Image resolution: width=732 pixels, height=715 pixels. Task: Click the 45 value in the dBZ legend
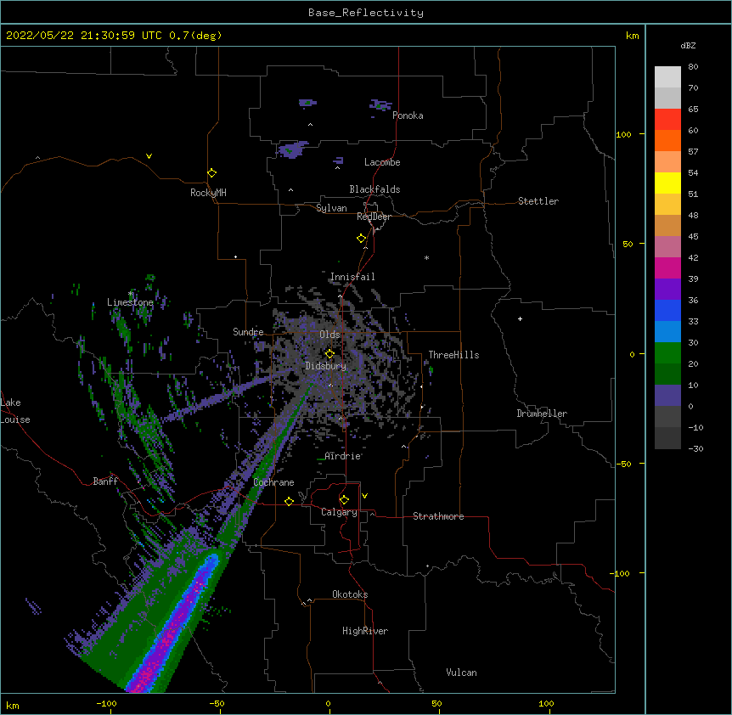pos(693,237)
